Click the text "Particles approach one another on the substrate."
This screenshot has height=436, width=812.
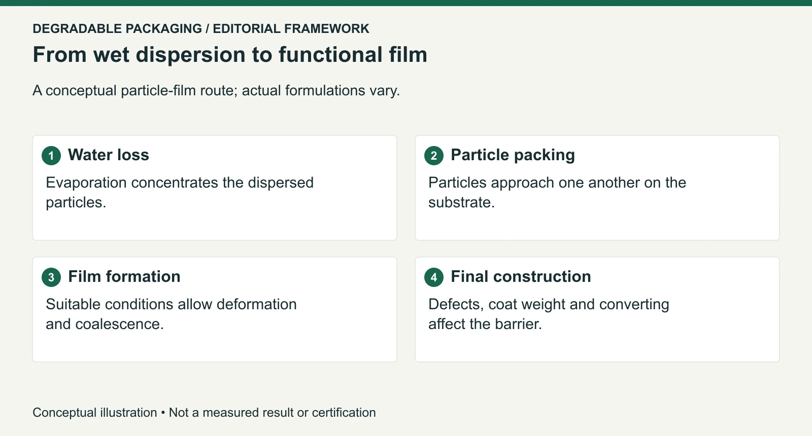pyautogui.click(x=557, y=192)
